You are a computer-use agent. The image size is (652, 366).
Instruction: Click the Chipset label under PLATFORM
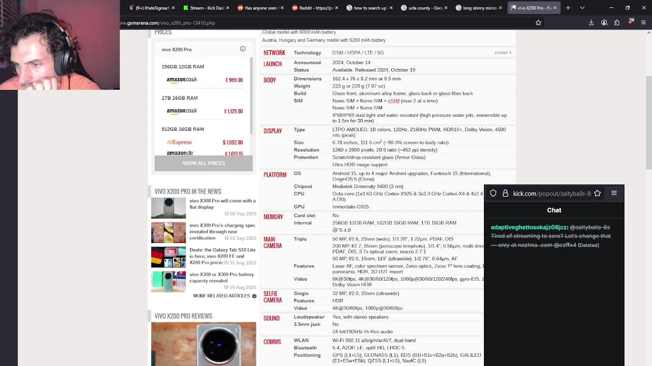pos(303,187)
